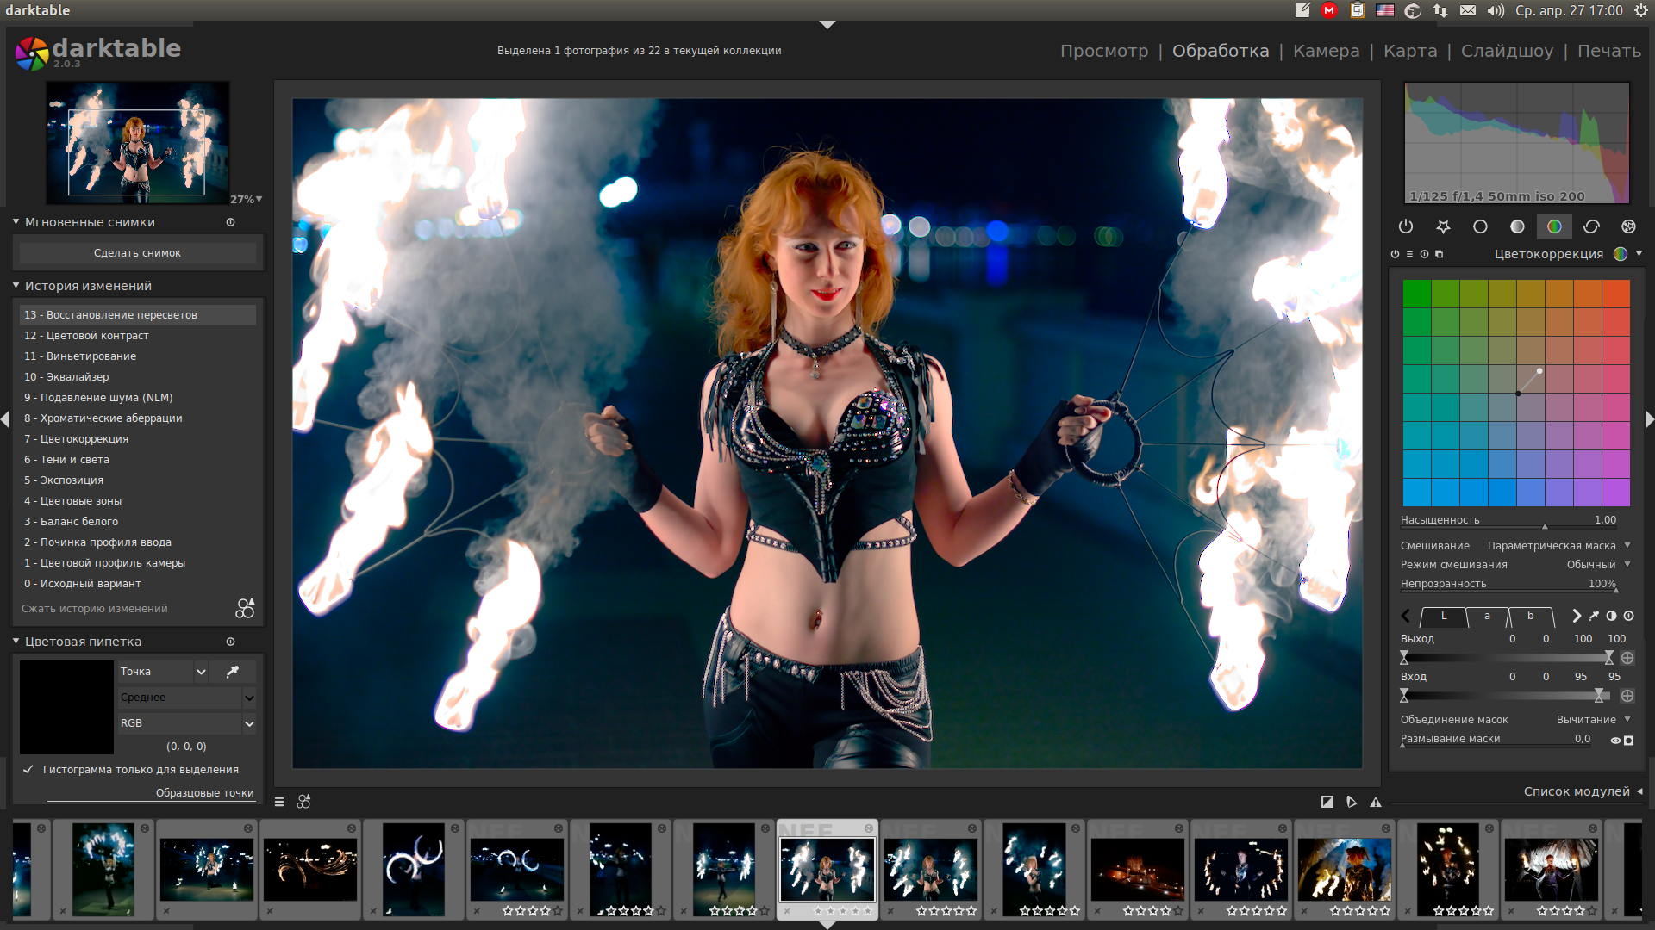Toggle Вход slider polarity plus button
This screenshot has width=1655, height=930.
coord(1627,696)
